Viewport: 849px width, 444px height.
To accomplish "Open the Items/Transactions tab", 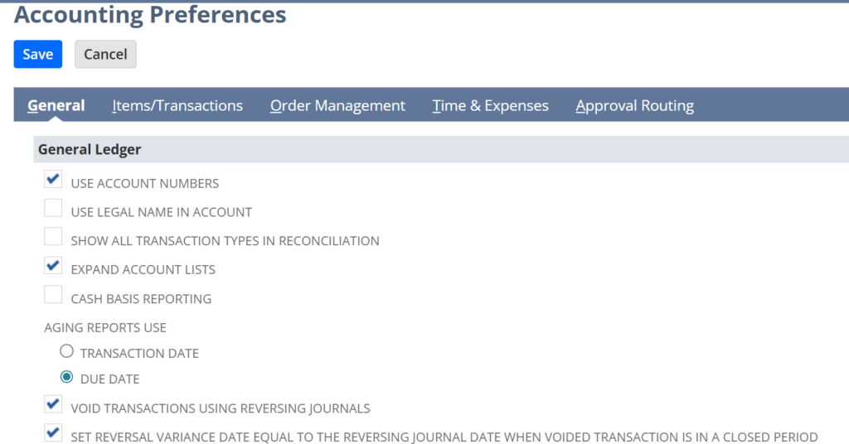I will [x=177, y=105].
